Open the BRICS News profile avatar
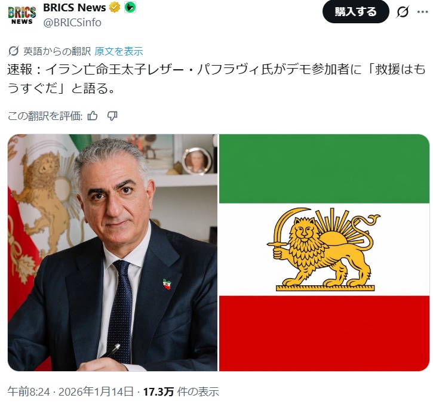This screenshot has height=404, width=433. tap(22, 15)
